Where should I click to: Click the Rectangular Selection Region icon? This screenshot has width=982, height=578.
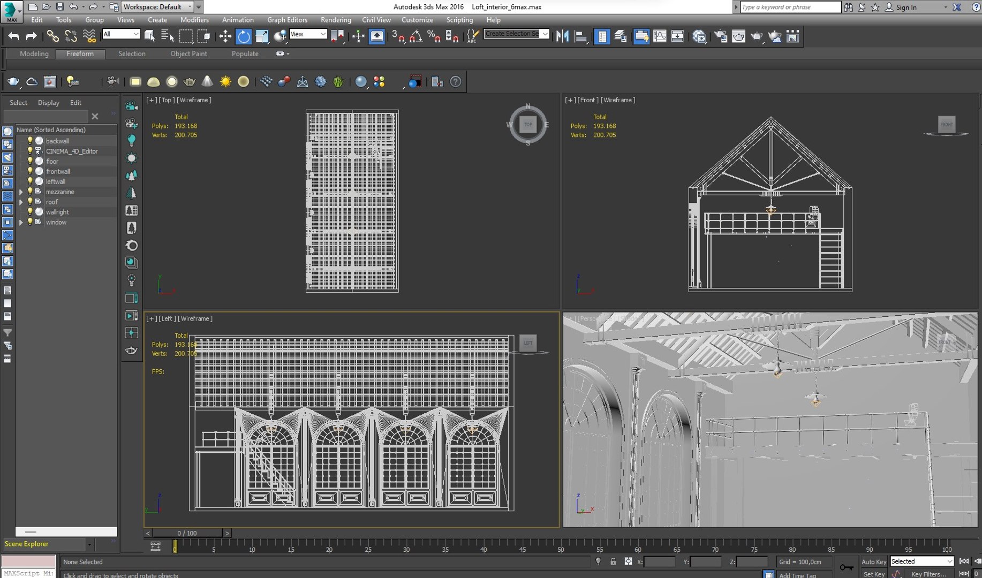click(186, 36)
